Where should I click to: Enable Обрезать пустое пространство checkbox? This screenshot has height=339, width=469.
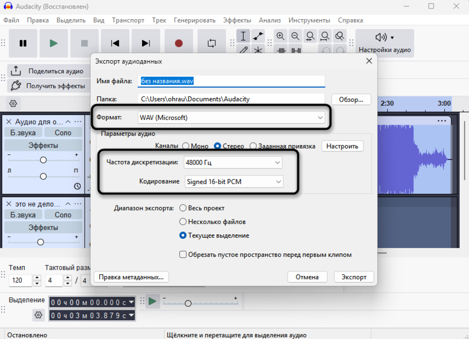[183, 255]
